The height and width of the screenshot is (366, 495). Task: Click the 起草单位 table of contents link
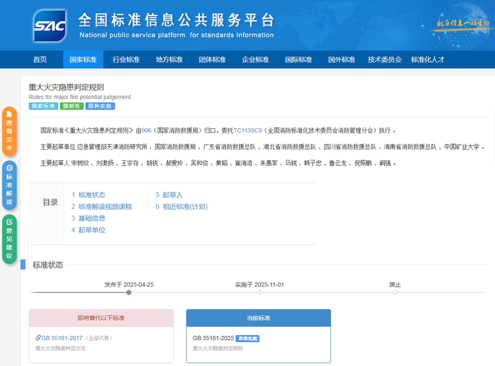[x=90, y=229]
